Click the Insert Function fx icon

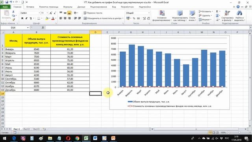pos(43,28)
